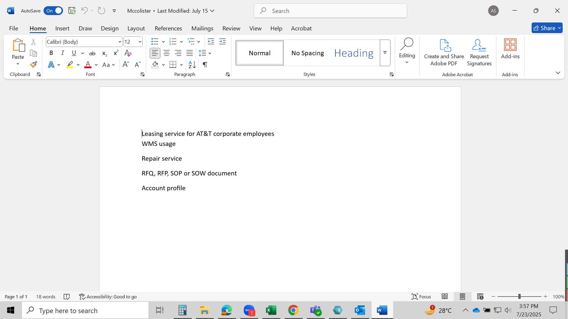Apply the No Spacing style

pos(308,53)
